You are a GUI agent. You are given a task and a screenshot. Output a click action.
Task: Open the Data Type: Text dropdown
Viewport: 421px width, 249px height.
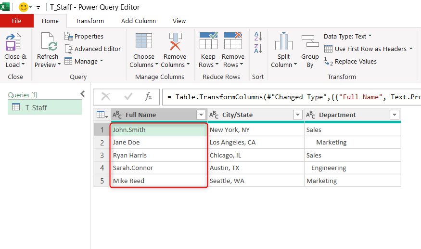(x=348, y=36)
